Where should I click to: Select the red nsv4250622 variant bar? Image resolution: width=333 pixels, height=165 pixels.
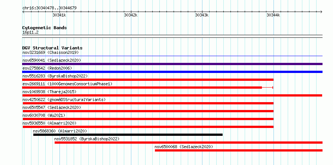(148, 103)
